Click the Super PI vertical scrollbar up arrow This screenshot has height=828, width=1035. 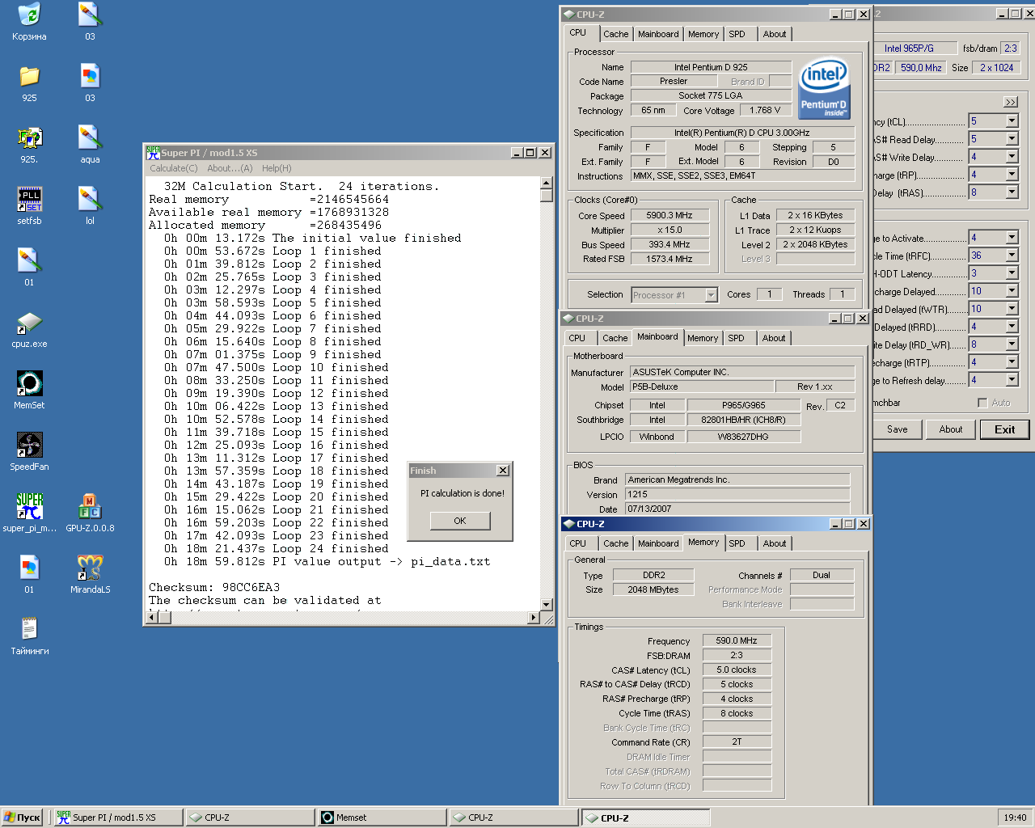546,183
